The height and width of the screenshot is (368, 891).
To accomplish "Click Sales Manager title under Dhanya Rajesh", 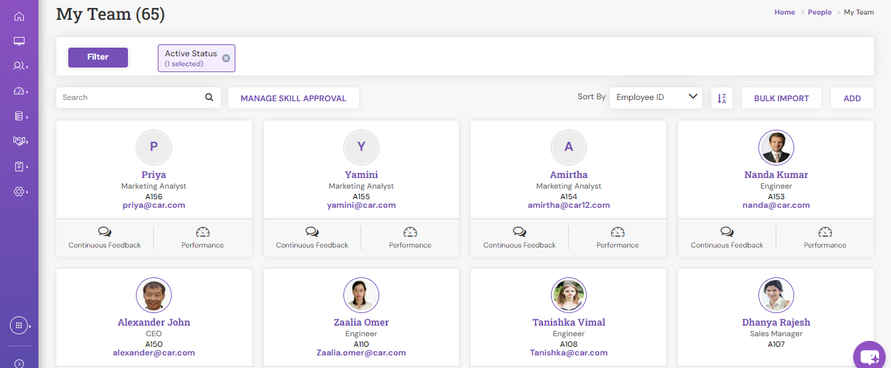I will [776, 334].
